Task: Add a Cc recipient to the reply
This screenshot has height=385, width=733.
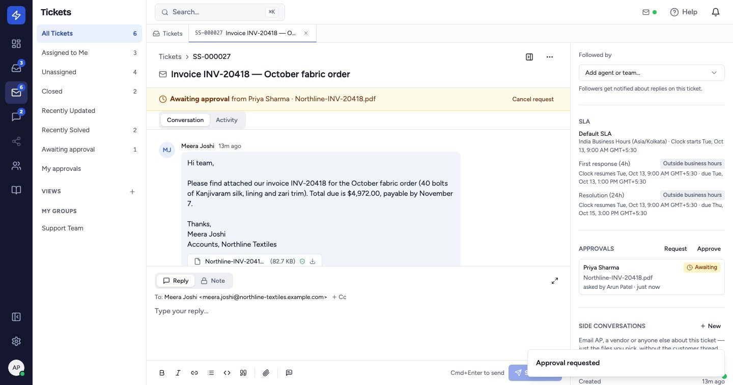Action: pos(339,297)
